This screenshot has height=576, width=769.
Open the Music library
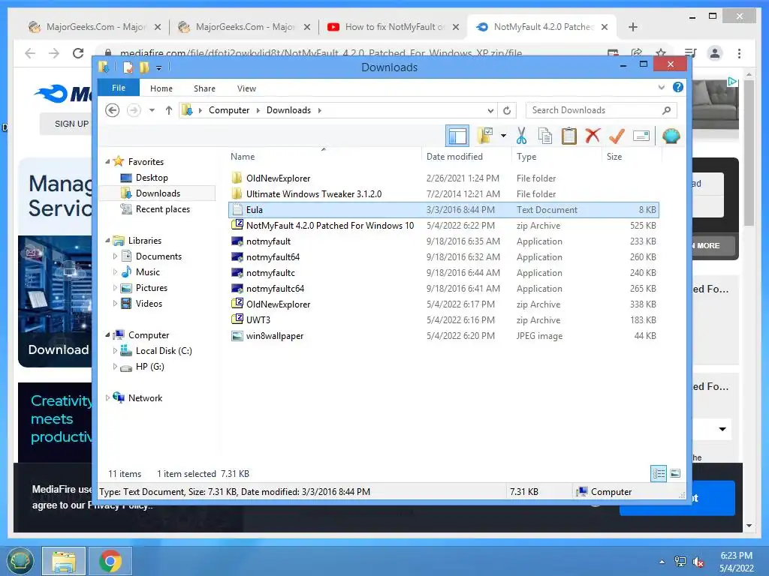[148, 271]
